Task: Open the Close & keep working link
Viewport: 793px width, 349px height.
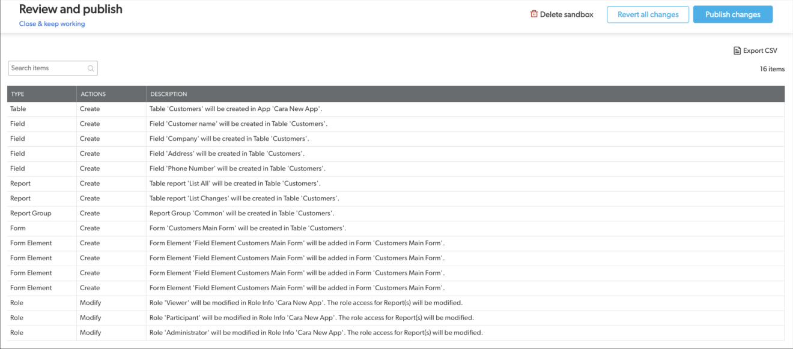Action: pyautogui.click(x=52, y=24)
